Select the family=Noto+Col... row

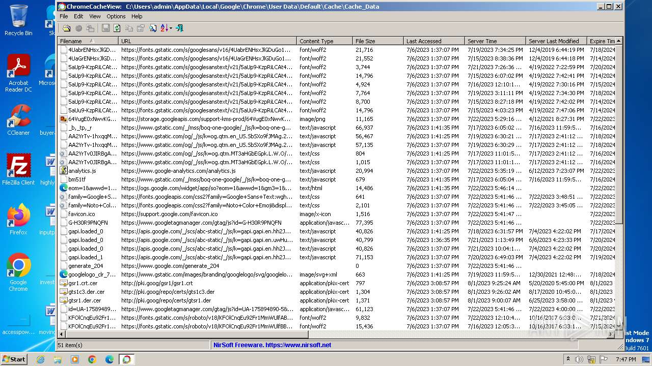click(x=337, y=205)
